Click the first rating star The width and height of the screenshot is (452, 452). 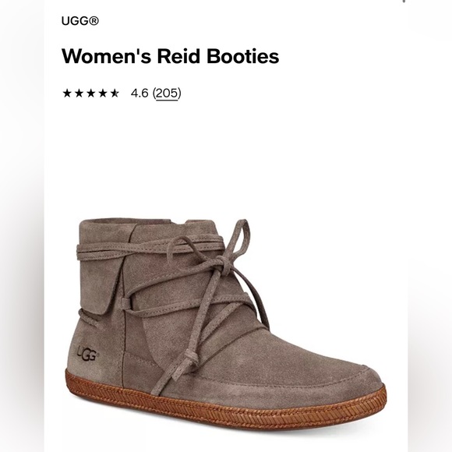click(67, 93)
